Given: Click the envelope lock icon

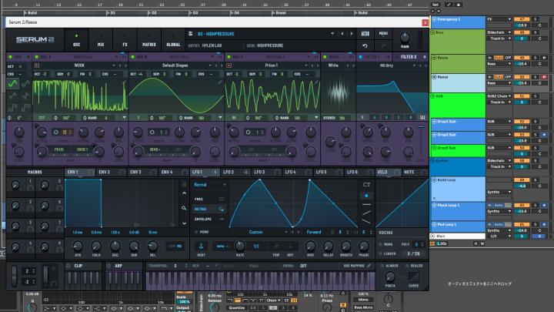Looking at the screenshot, I should coord(184,184).
